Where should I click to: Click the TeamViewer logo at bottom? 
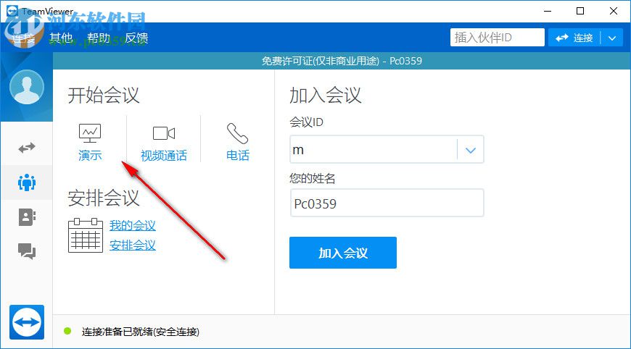tap(27, 322)
